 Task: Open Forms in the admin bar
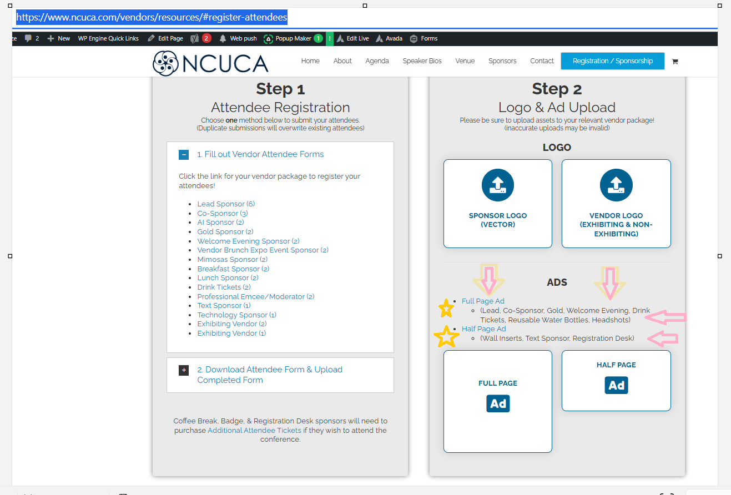(424, 38)
